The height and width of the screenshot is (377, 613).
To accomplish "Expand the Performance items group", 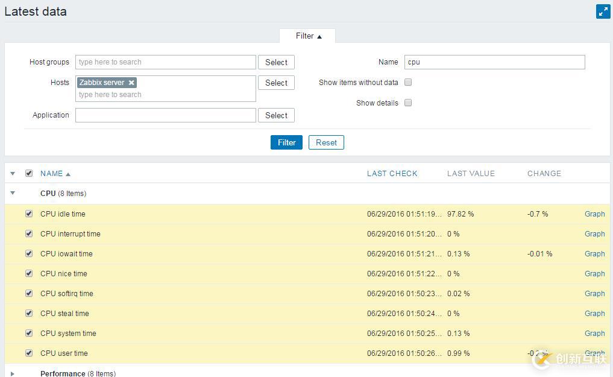I will pos(13,373).
